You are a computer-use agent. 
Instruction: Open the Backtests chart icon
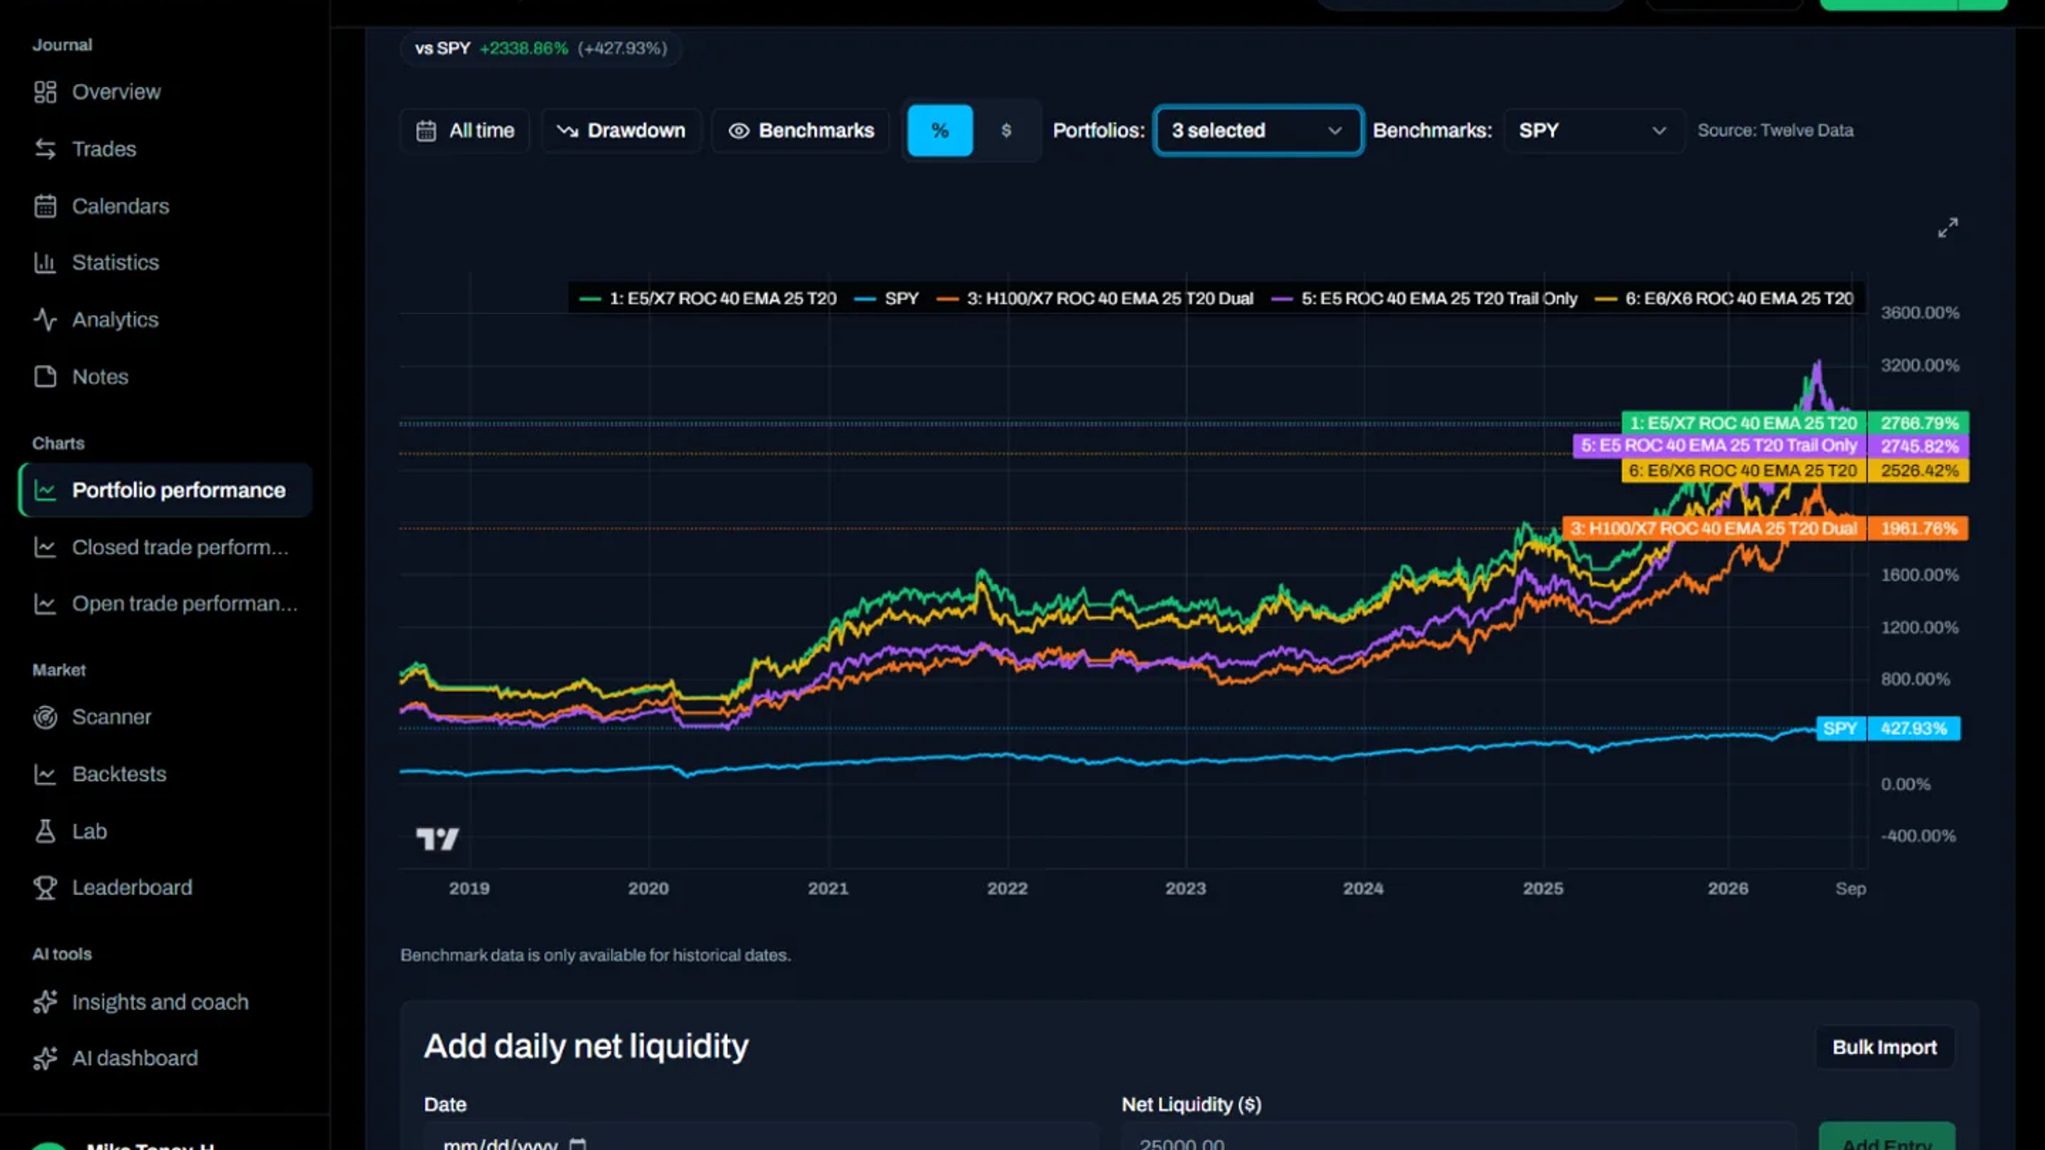coord(45,774)
